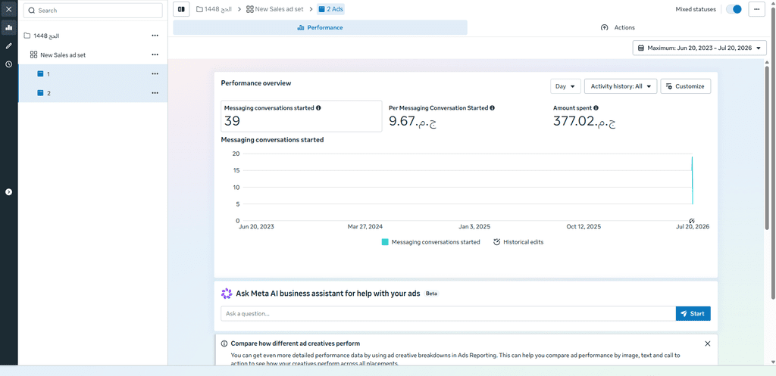The image size is (776, 376).
Task: Toggle Messaging conversations started legend swatch
Action: click(385, 242)
